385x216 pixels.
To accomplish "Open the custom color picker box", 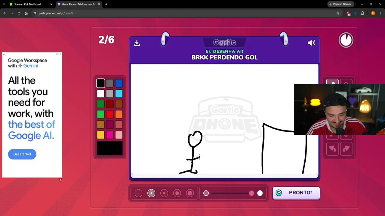I will [x=110, y=148].
